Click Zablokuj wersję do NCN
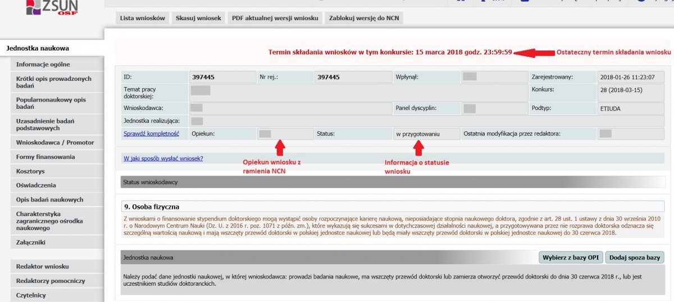This screenshot has width=674, height=302. click(364, 18)
